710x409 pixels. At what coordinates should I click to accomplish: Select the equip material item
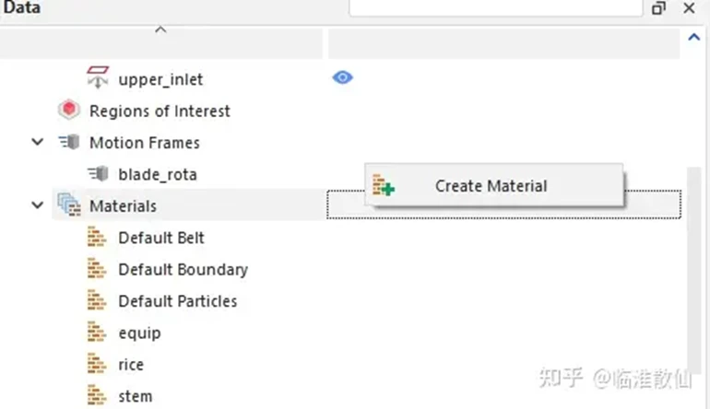tap(139, 333)
